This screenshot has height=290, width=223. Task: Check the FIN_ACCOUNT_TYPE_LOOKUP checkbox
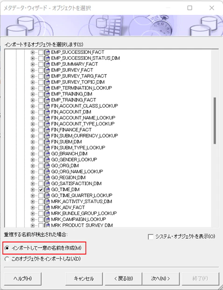(41, 124)
